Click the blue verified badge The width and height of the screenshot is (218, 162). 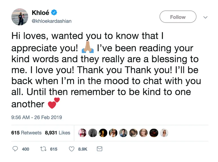tap(54, 12)
